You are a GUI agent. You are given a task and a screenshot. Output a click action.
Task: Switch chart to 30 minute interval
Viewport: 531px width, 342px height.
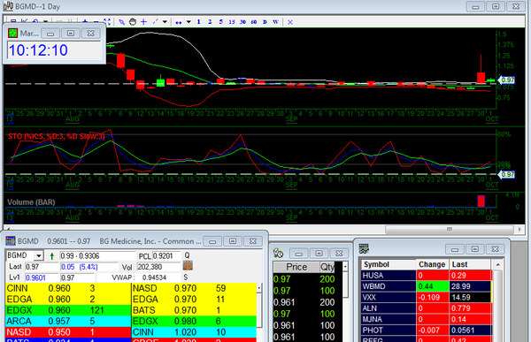tap(242, 22)
